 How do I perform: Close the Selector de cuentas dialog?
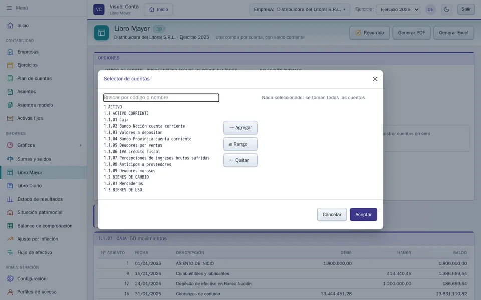[375, 79]
